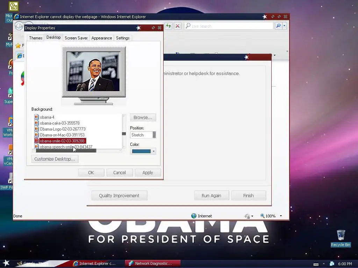Expand the search provider dropdown arrow

(285, 26)
